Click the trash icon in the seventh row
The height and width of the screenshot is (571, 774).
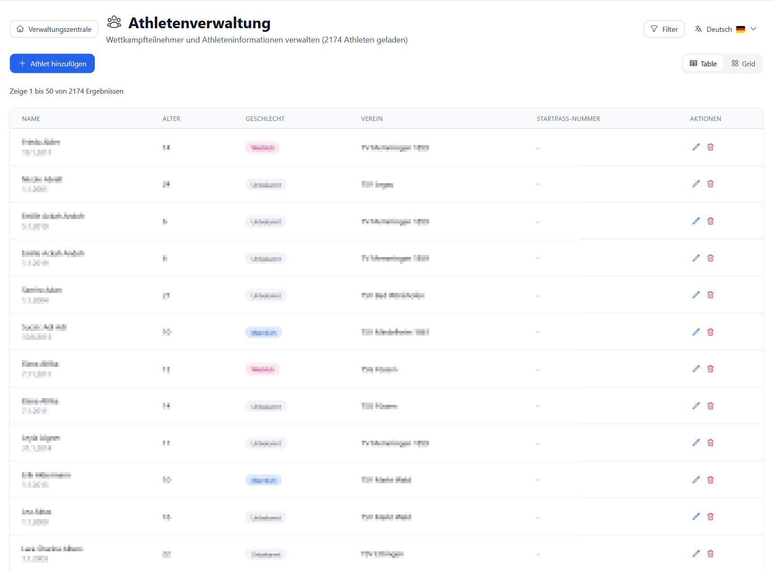(710, 369)
